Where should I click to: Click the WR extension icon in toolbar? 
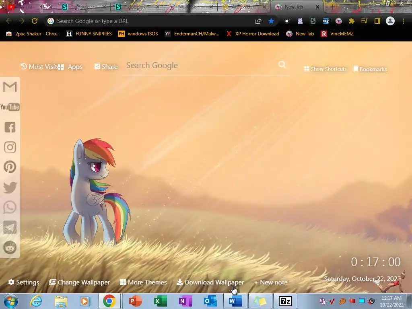(x=326, y=21)
